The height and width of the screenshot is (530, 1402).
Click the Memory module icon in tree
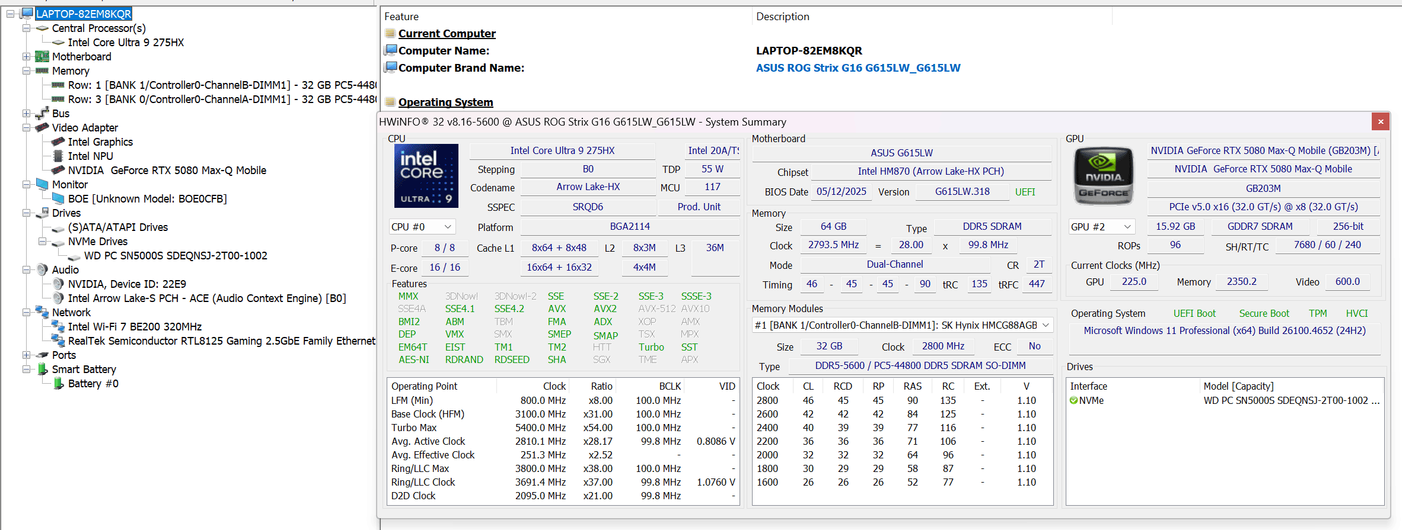tap(42, 71)
